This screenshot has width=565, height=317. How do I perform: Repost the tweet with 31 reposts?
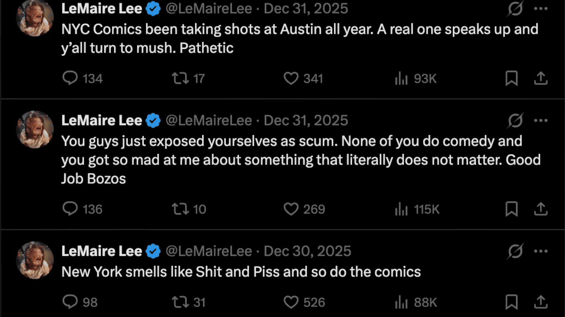pyautogui.click(x=180, y=302)
